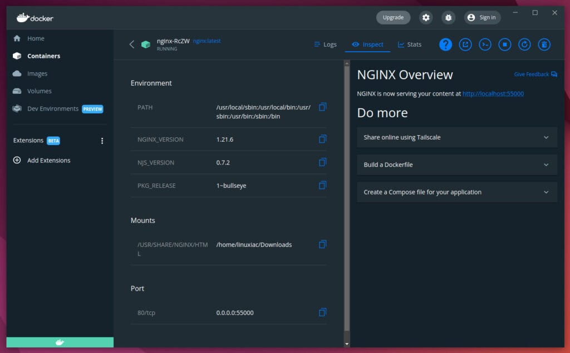Click the 0.7.2 NJS version value

223,163
